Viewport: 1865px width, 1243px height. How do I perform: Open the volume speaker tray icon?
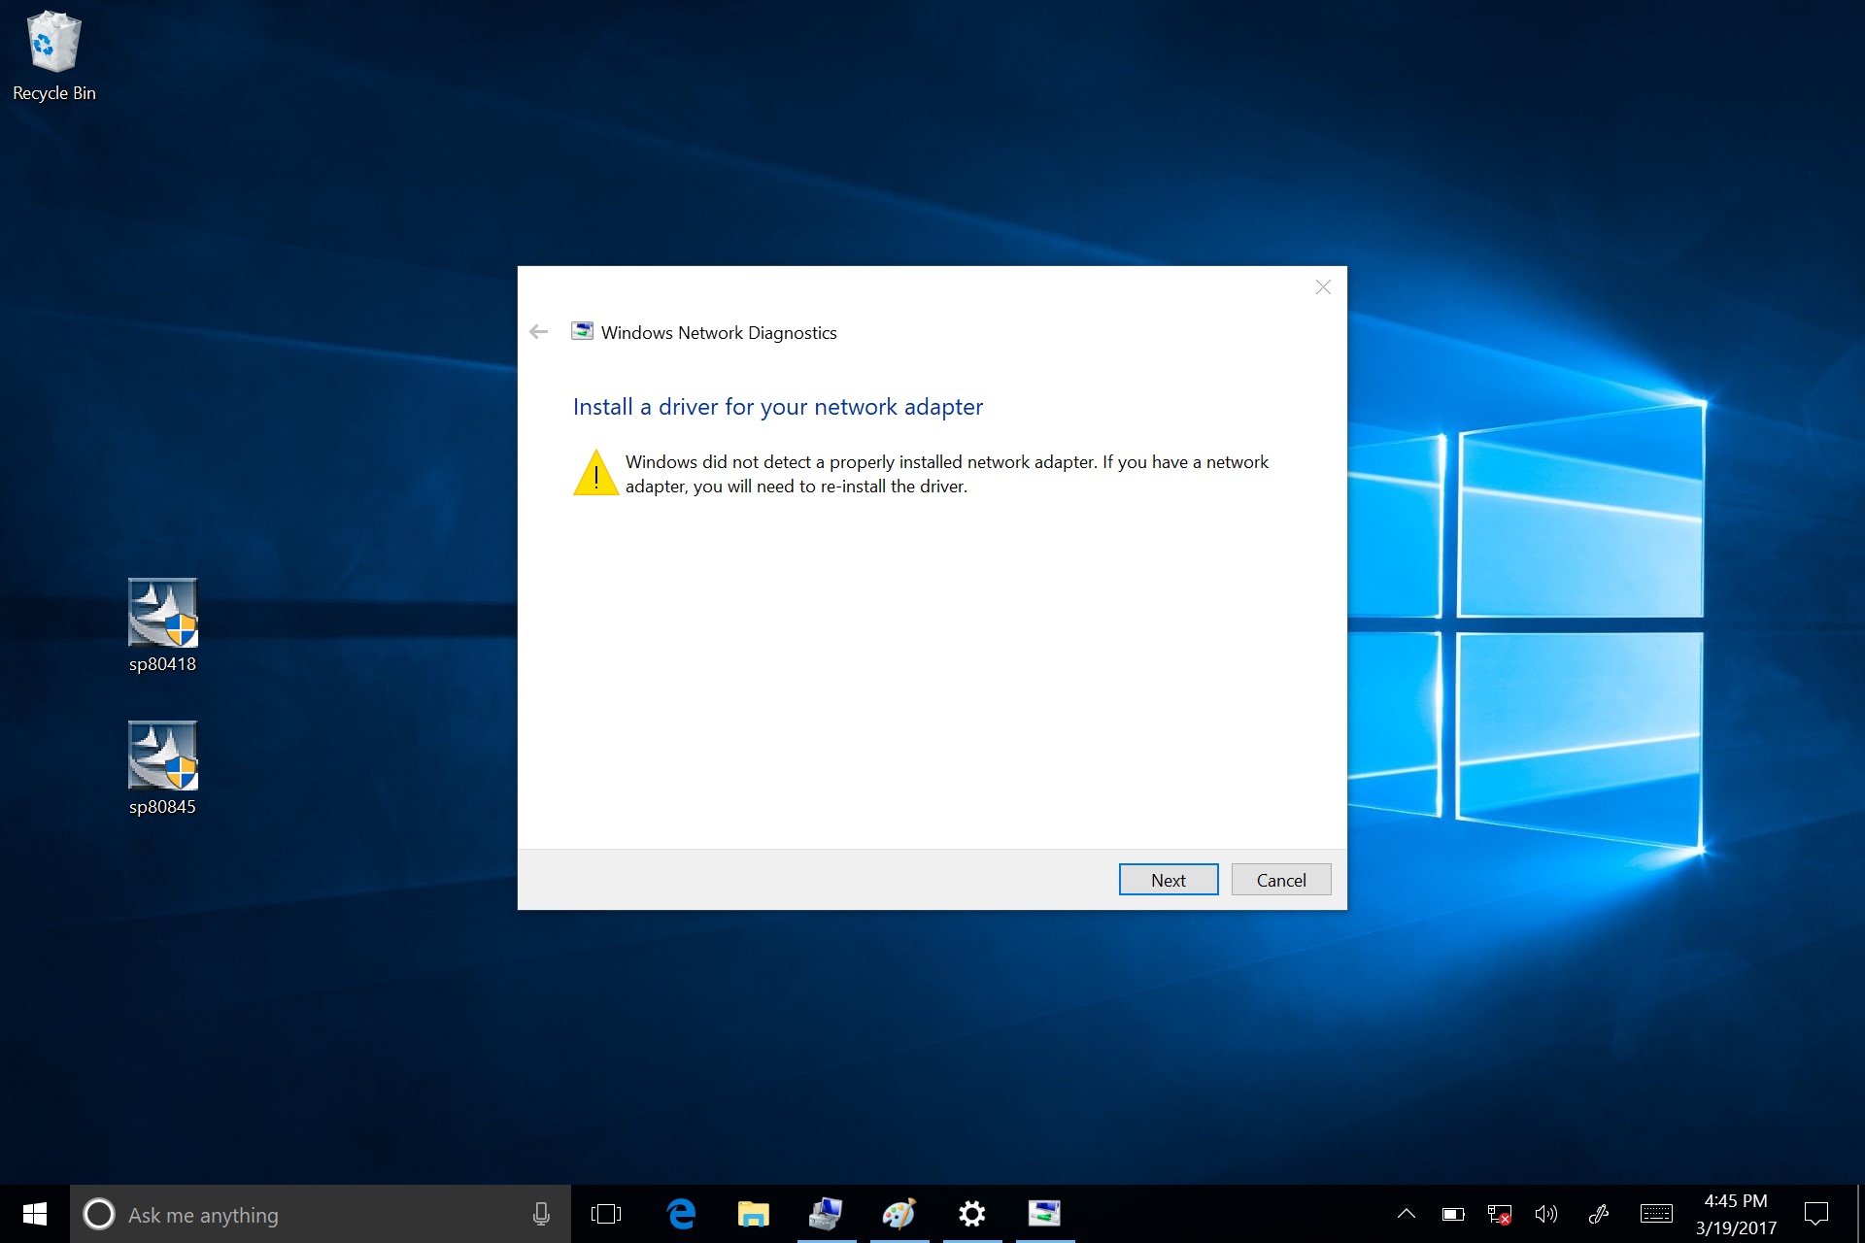(x=1545, y=1214)
